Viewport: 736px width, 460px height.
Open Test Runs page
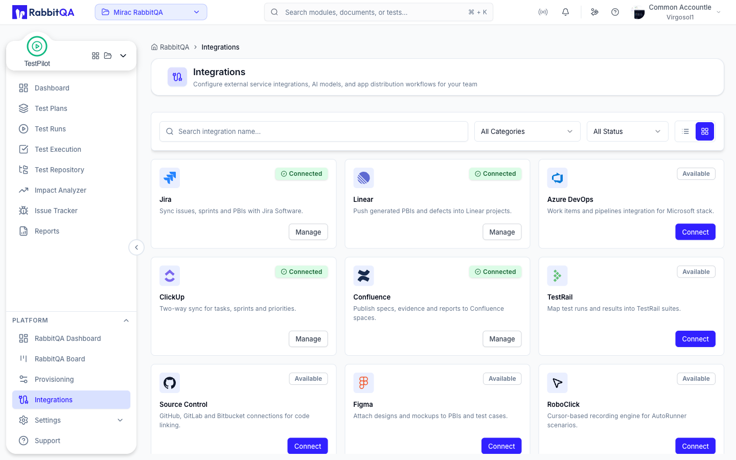71,129
